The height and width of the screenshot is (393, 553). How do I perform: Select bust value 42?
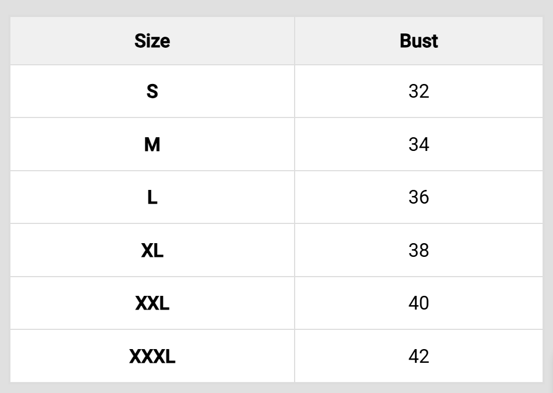418,357
